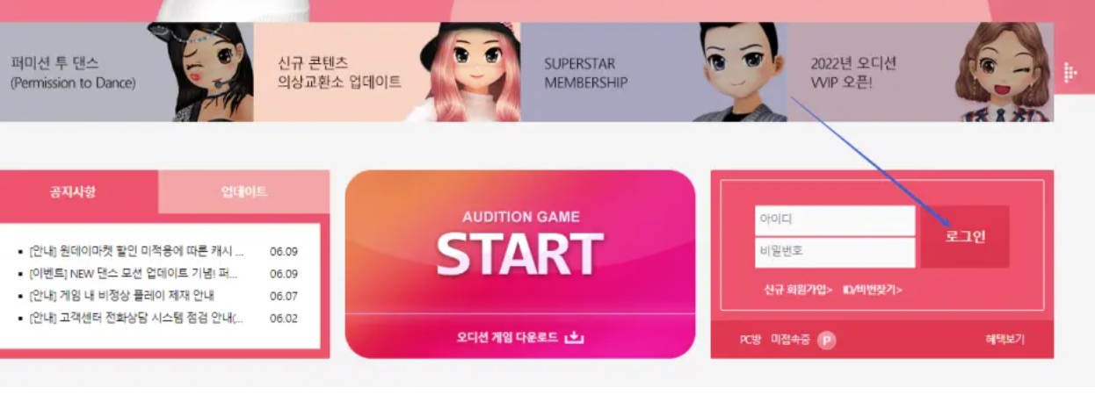Open the 고객센터 전화상담 시스템 점검 notice

click(136, 318)
